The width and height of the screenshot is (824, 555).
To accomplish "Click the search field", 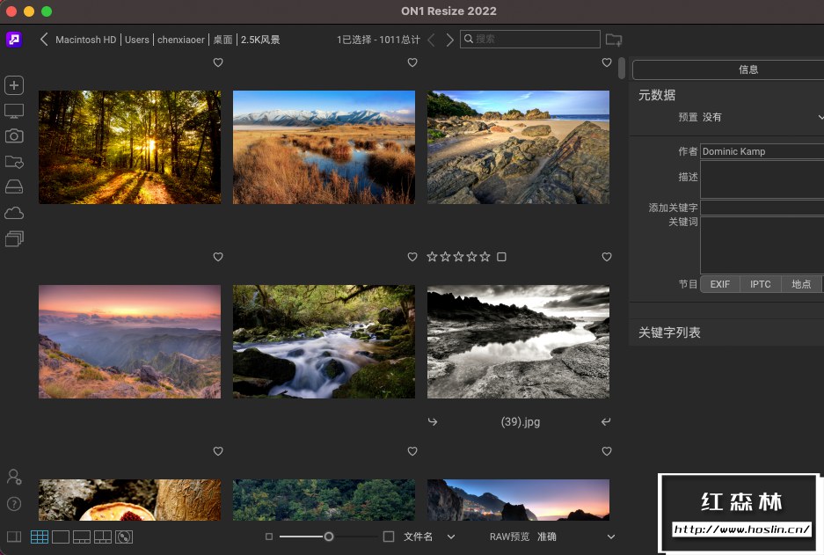I will point(529,39).
